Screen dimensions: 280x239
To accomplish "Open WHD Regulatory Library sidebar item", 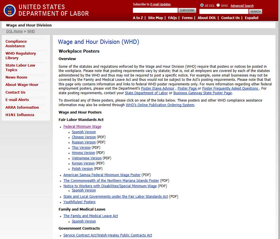I will pos(21,56).
